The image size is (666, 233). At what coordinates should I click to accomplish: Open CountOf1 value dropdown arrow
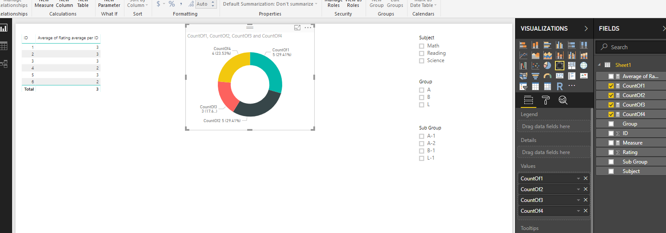(578, 178)
